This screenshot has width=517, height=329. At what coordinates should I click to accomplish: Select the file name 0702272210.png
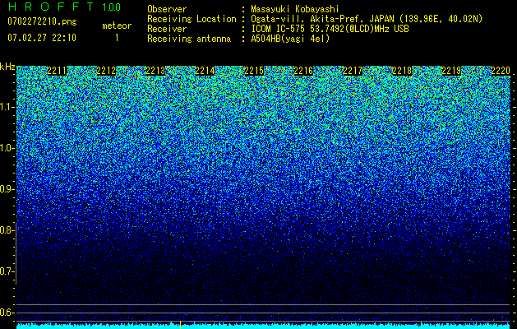pyautogui.click(x=42, y=21)
